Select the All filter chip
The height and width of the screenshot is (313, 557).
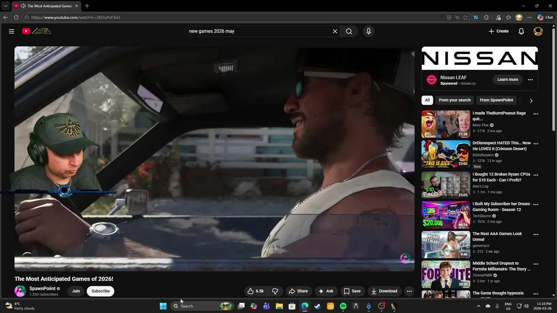coord(427,100)
